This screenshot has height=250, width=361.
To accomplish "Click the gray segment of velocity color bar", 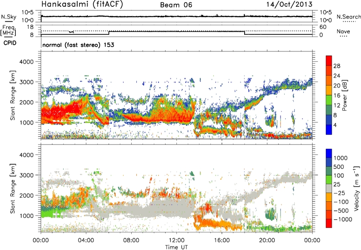I will (329, 189).
